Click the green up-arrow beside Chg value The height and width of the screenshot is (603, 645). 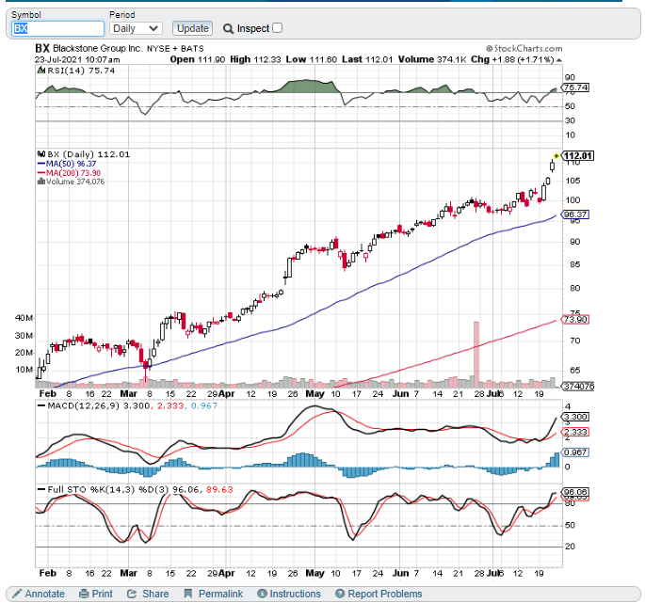[x=559, y=60]
